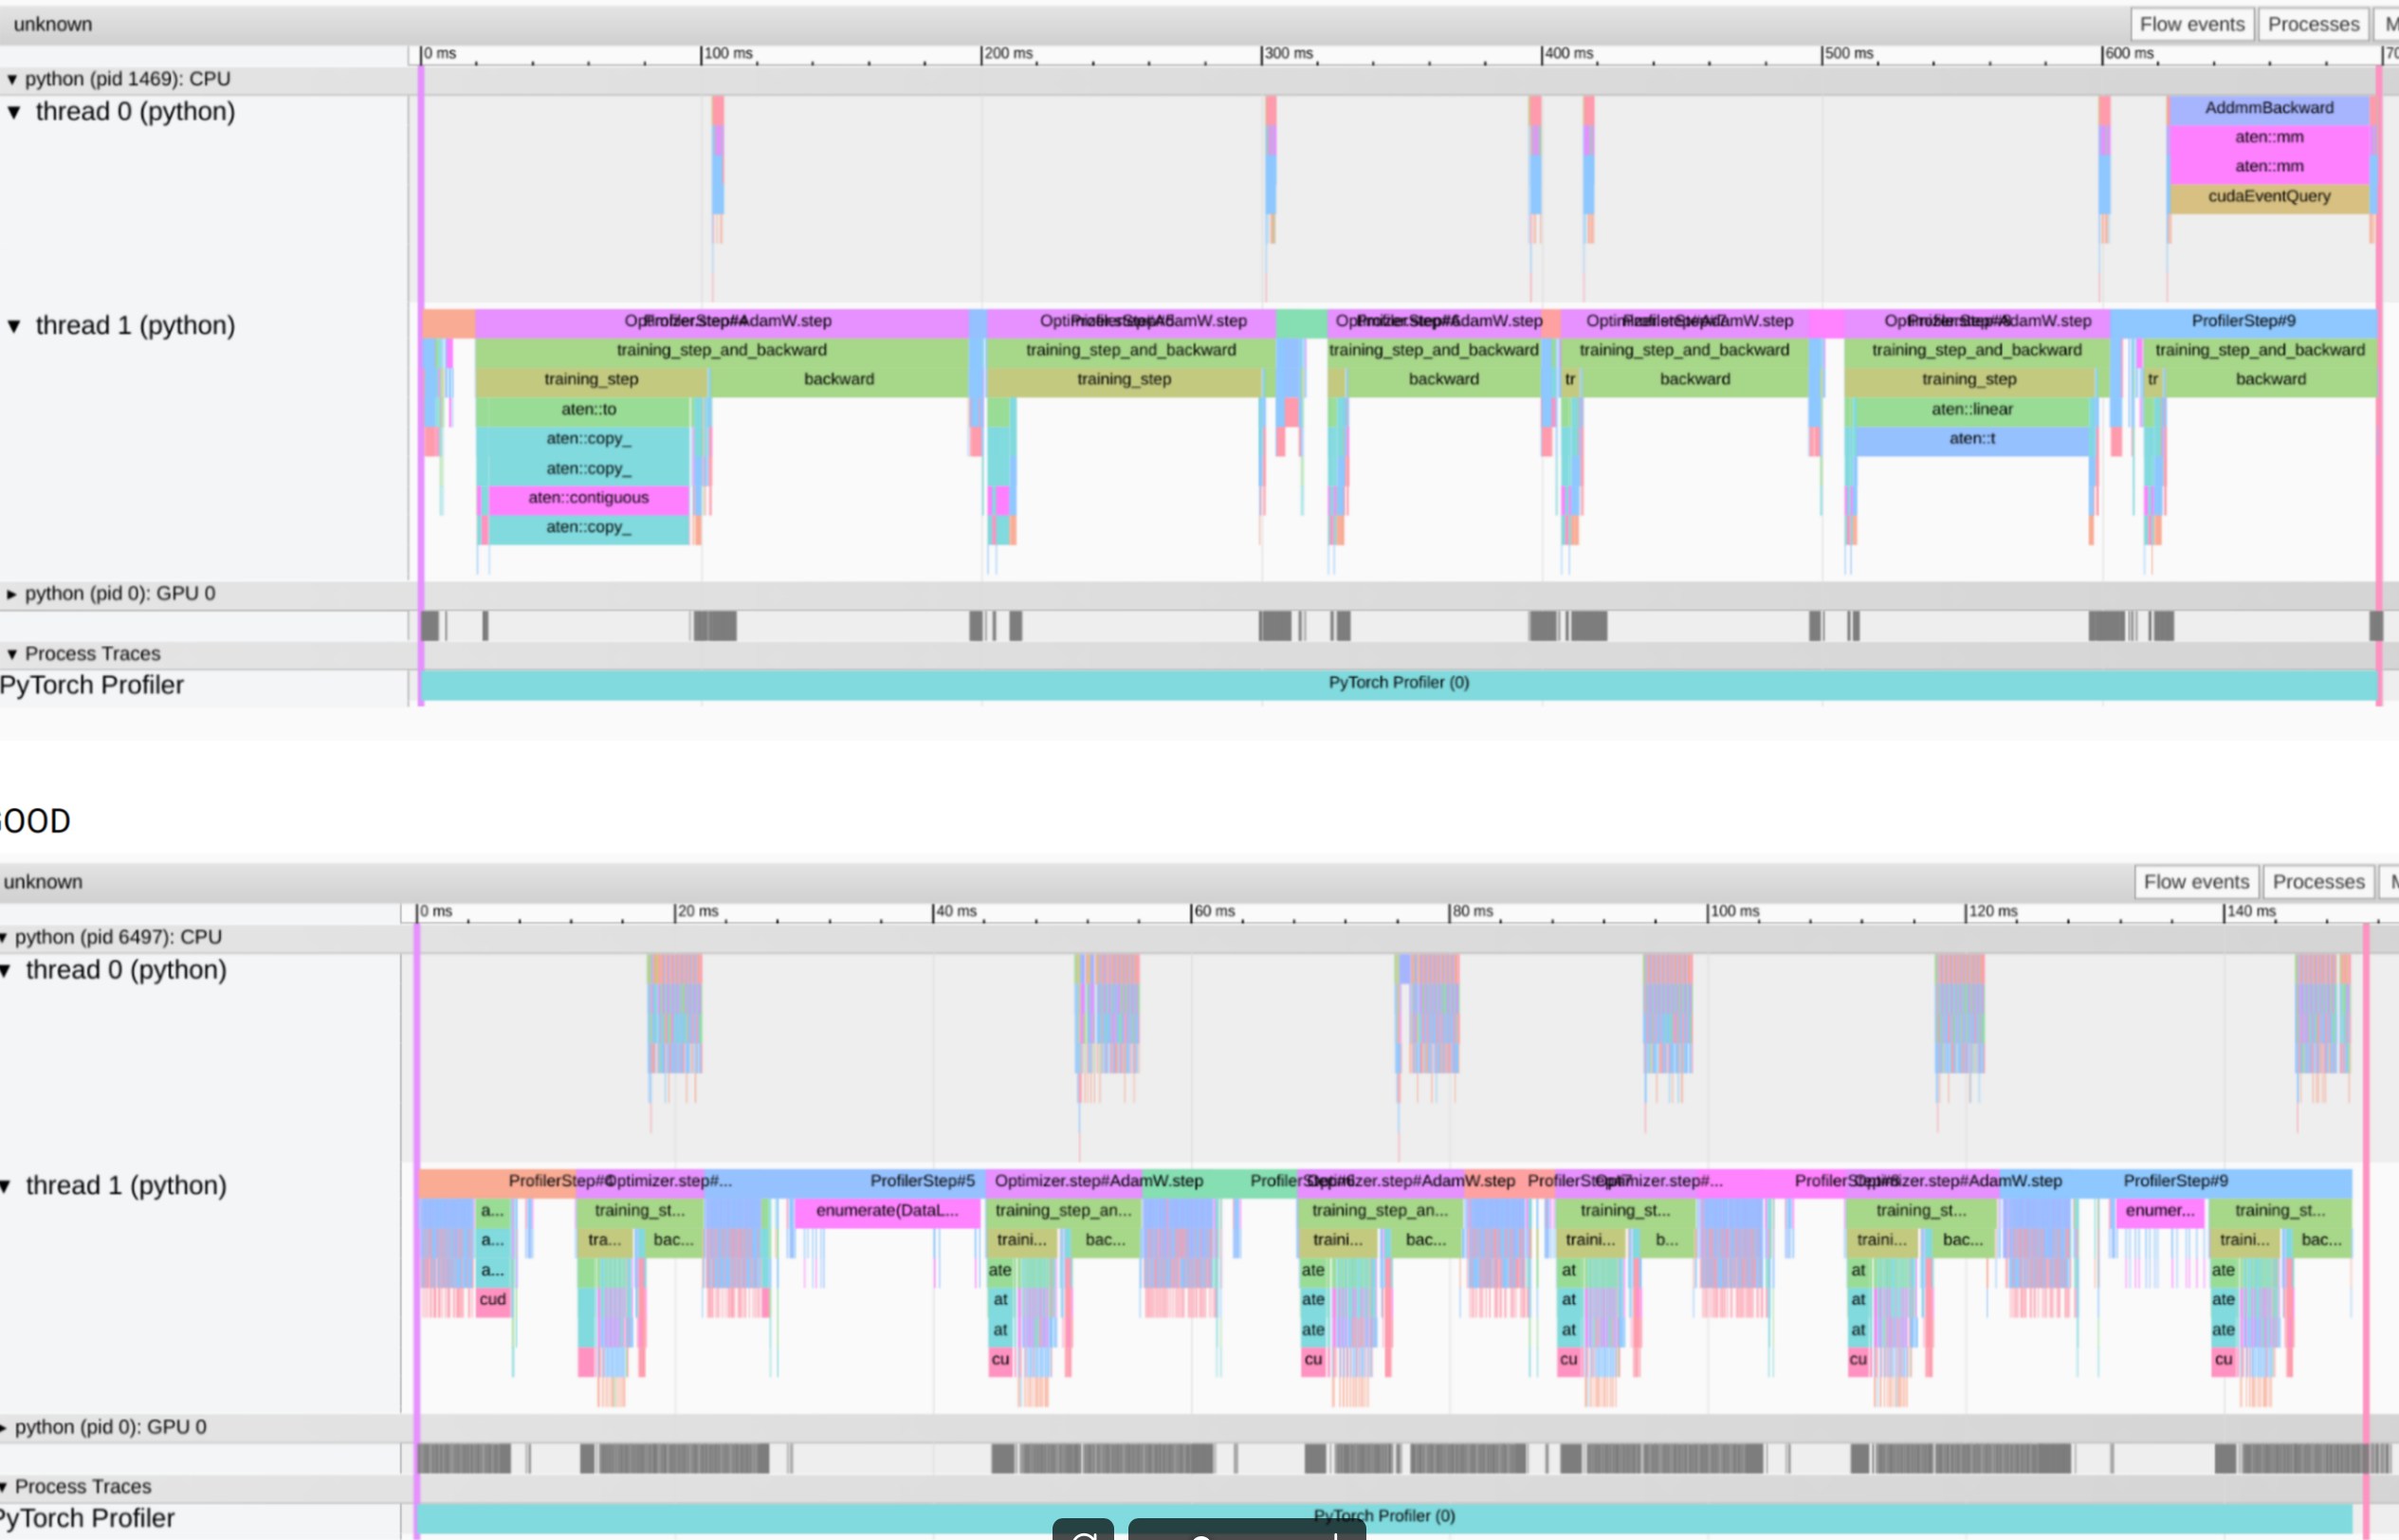This screenshot has width=2399, height=1540.
Task: Select the unknown tab label
Action: pyautogui.click(x=52, y=24)
